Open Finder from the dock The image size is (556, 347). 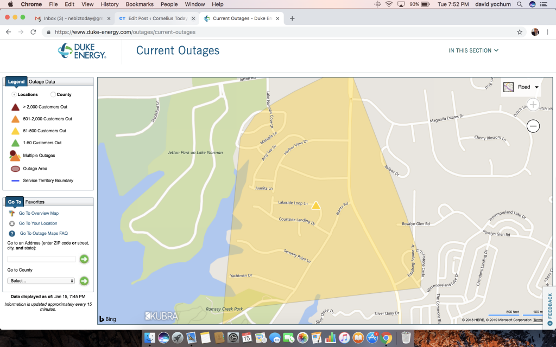click(150, 337)
